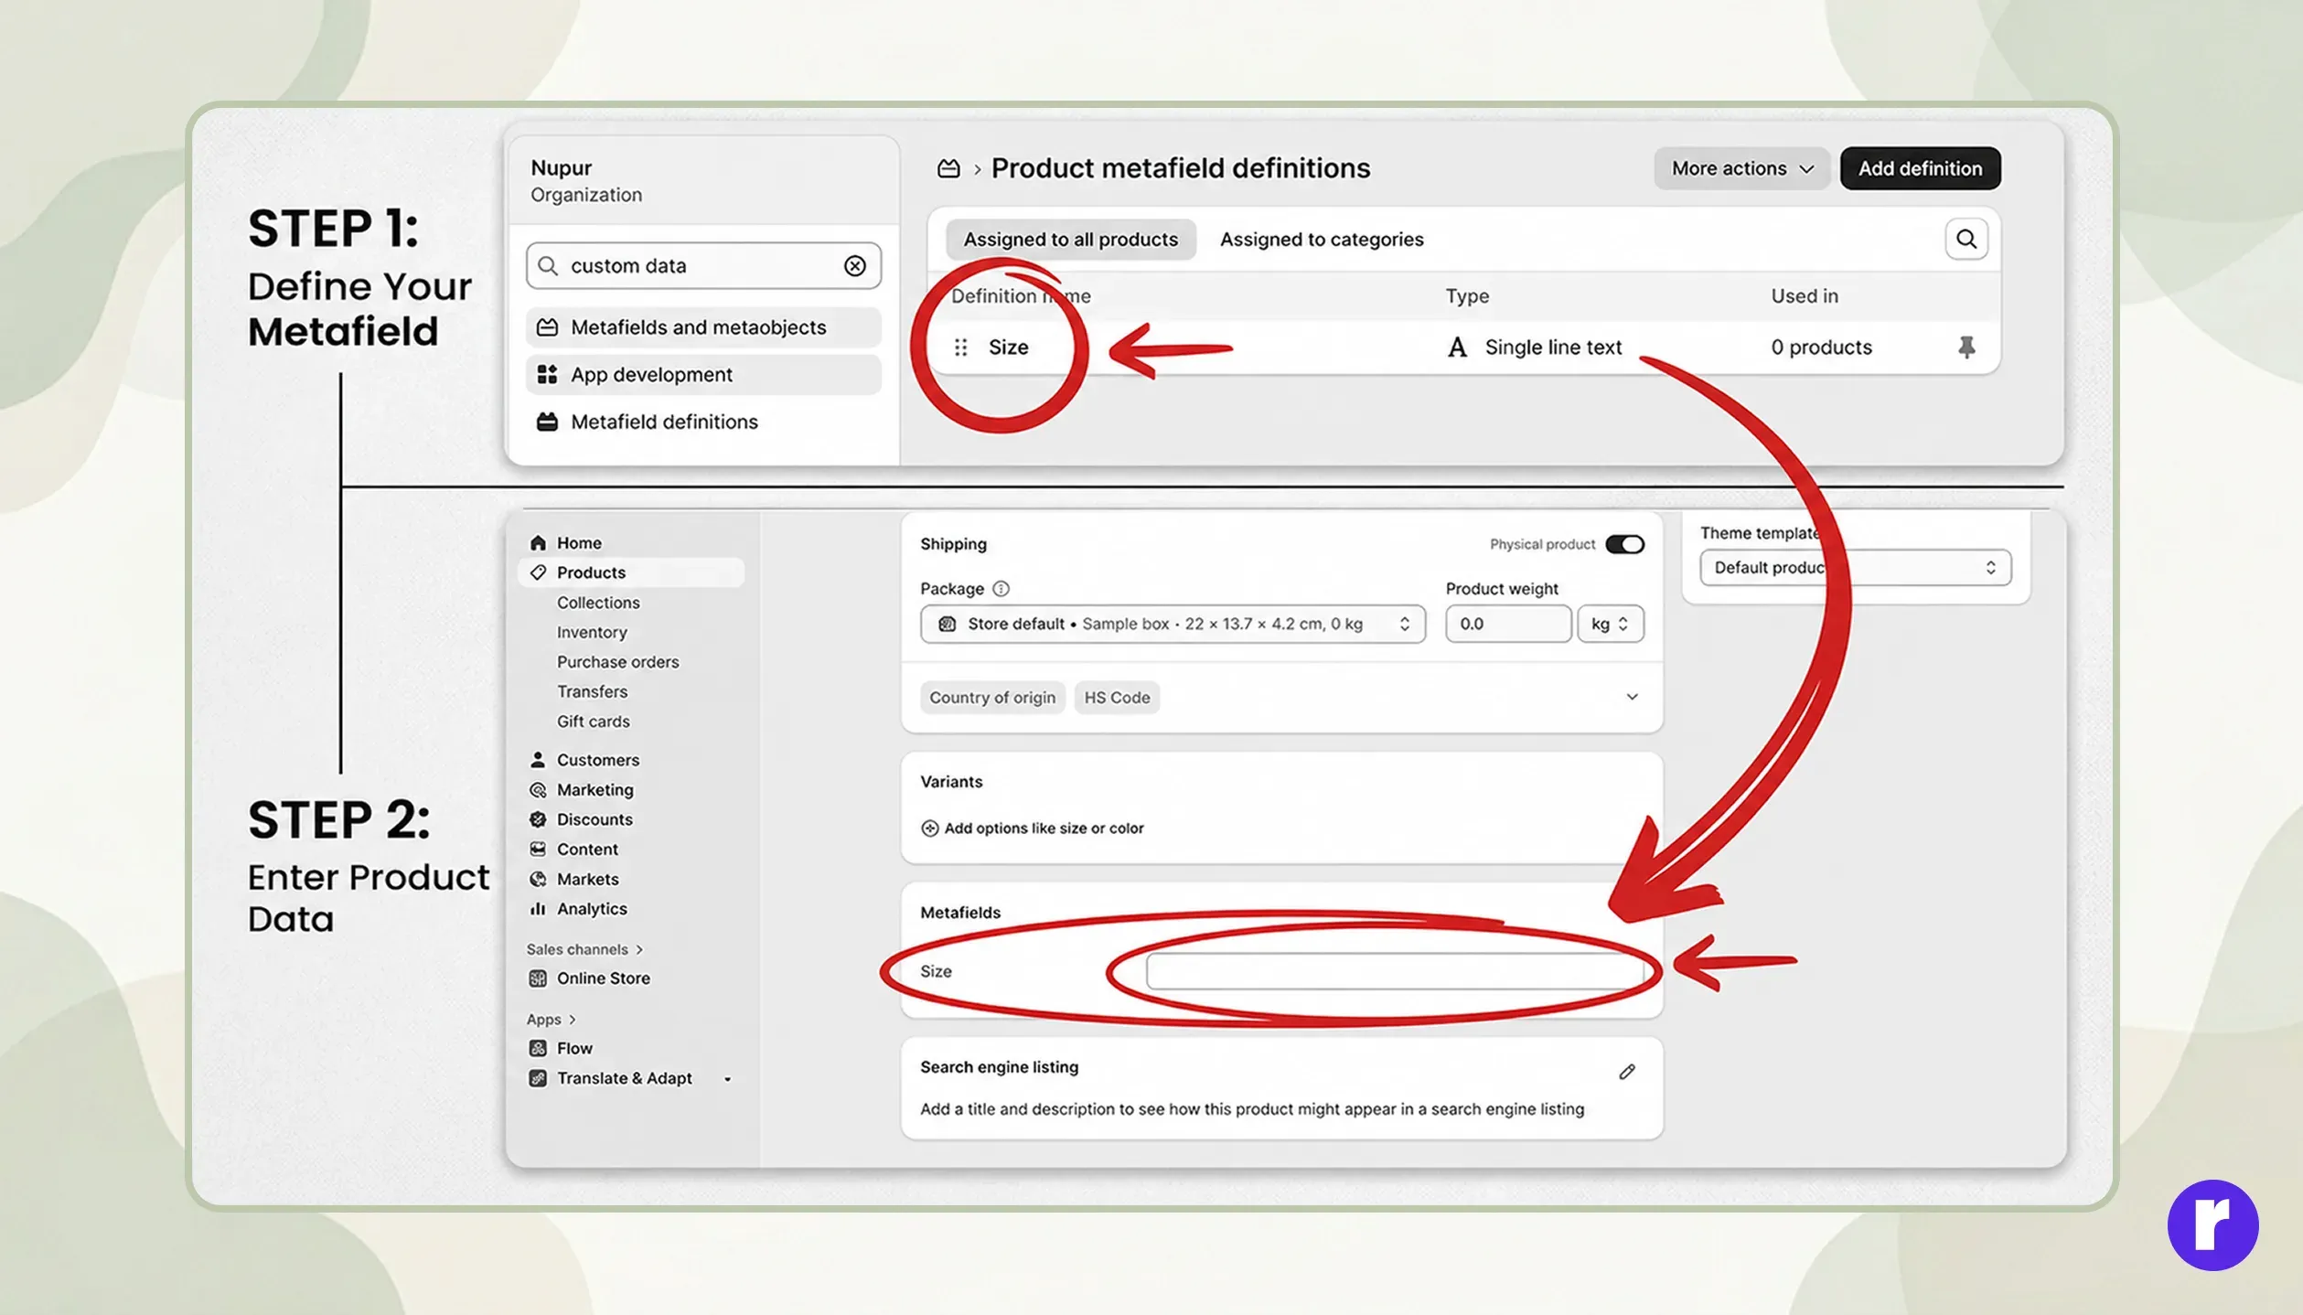This screenshot has width=2303, height=1315.
Task: Open the kg weight unit selector
Action: coord(1610,625)
